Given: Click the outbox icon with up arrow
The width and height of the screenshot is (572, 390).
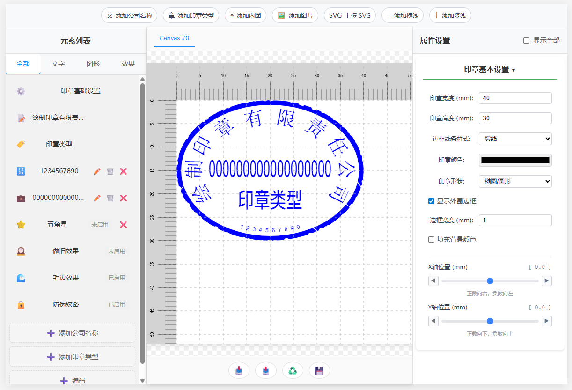Looking at the screenshot, I should tap(265, 370).
